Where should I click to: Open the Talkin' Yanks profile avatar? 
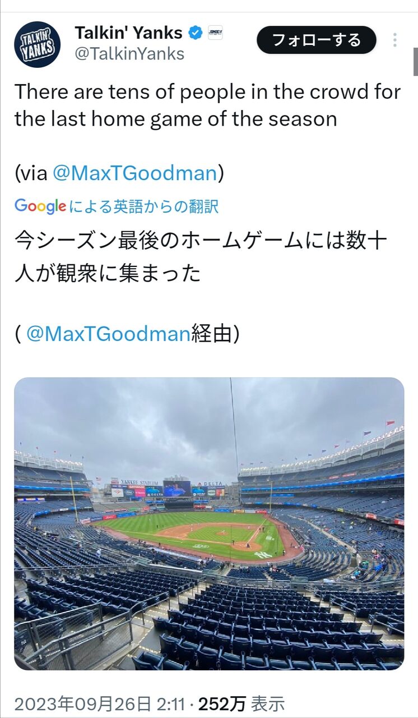point(38,44)
